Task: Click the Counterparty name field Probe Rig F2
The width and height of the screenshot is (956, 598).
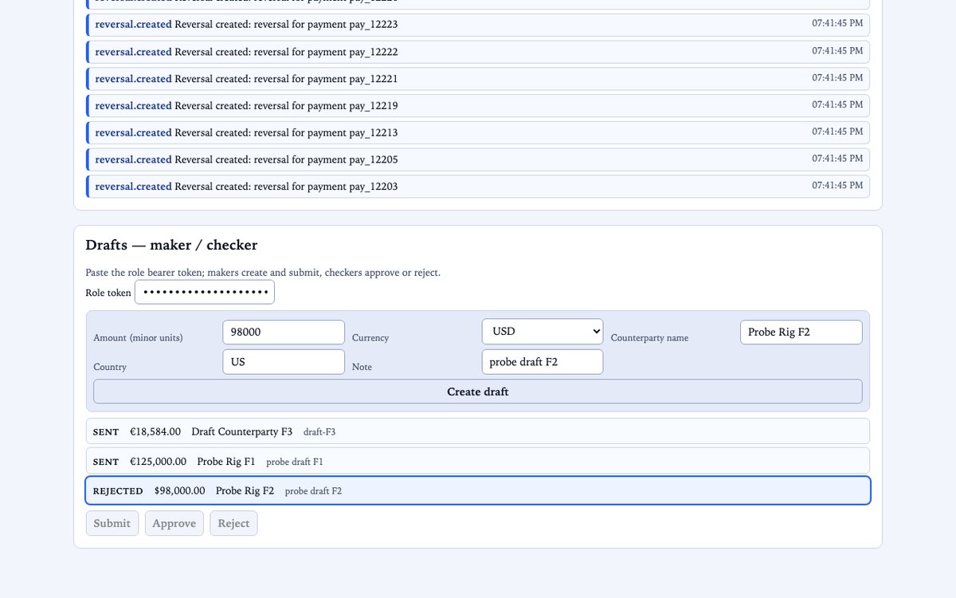Action: click(x=801, y=332)
